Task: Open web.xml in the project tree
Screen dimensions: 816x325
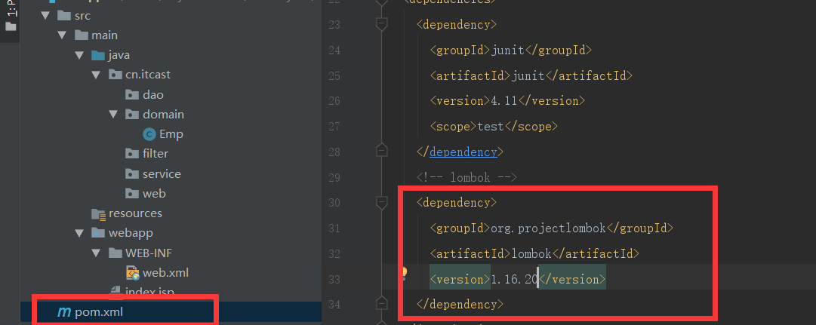Action: click(x=165, y=272)
